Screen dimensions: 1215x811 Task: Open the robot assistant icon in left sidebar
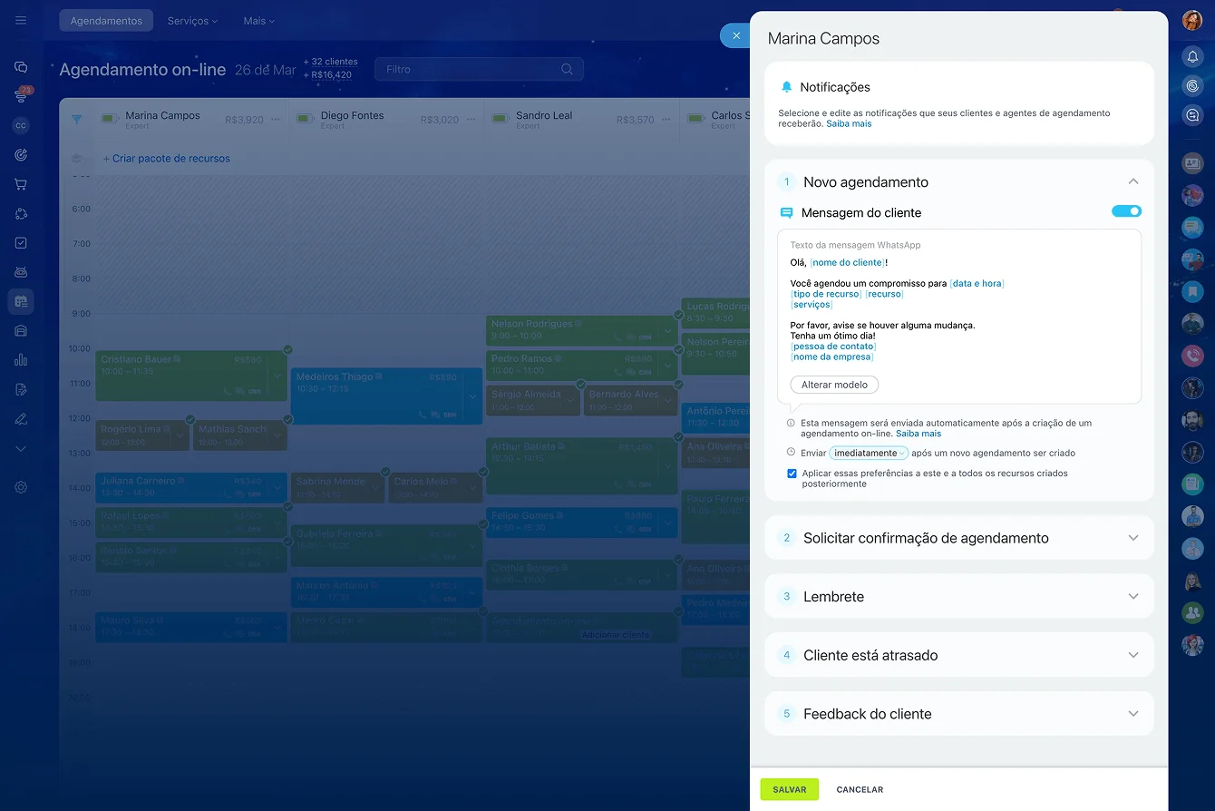tap(21, 272)
